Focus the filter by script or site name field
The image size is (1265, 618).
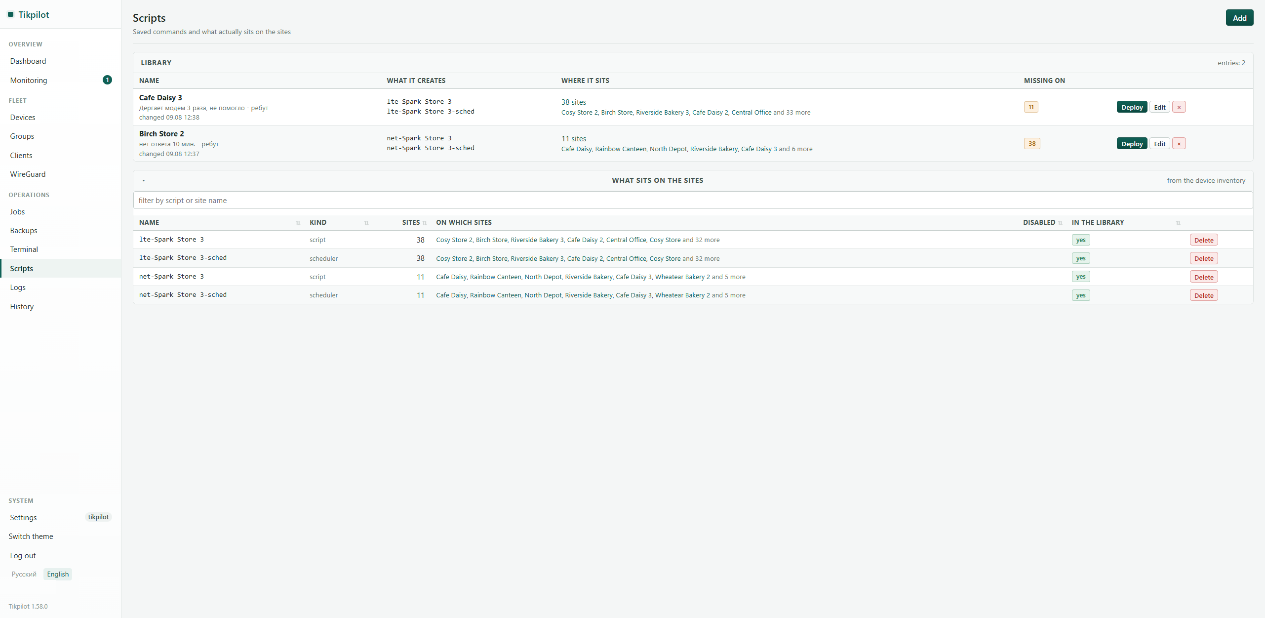pos(693,201)
